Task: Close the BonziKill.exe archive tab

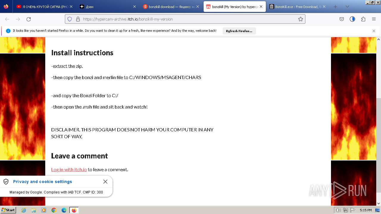Action: tap(324, 7)
